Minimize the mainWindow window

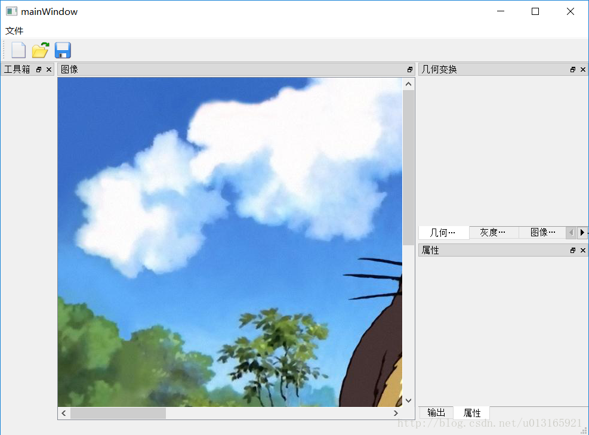point(501,11)
